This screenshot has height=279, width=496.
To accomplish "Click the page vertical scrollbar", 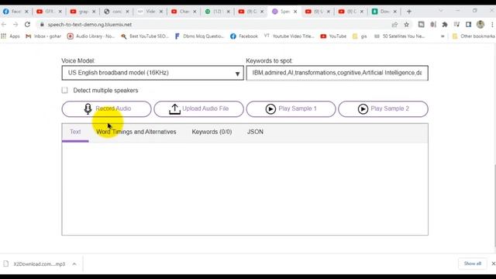I will [x=494, y=205].
